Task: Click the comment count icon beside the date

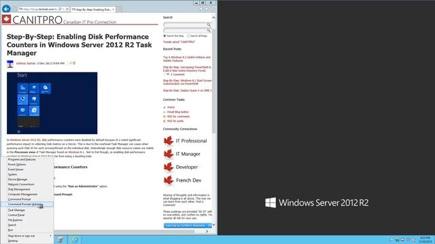Action: [71, 63]
